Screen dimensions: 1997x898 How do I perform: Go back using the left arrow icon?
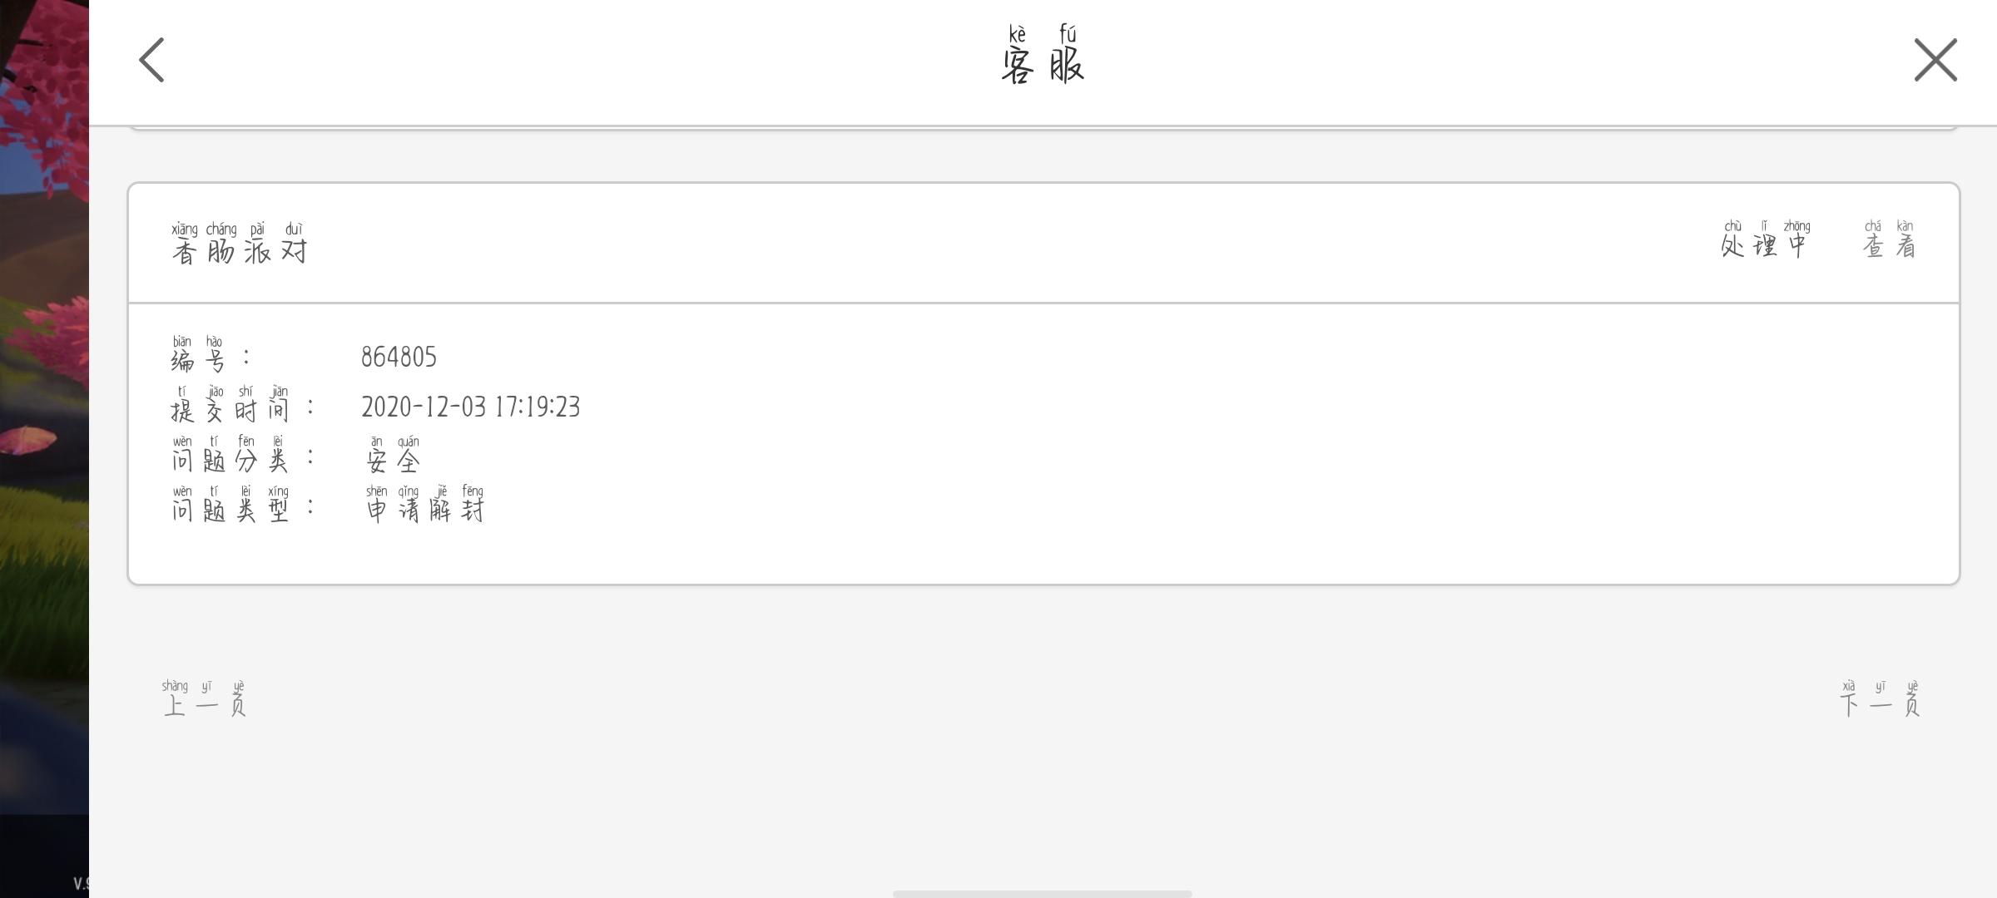(151, 60)
